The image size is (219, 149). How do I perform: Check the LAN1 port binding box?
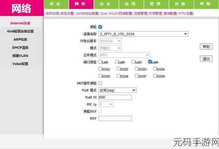click(x=100, y=62)
